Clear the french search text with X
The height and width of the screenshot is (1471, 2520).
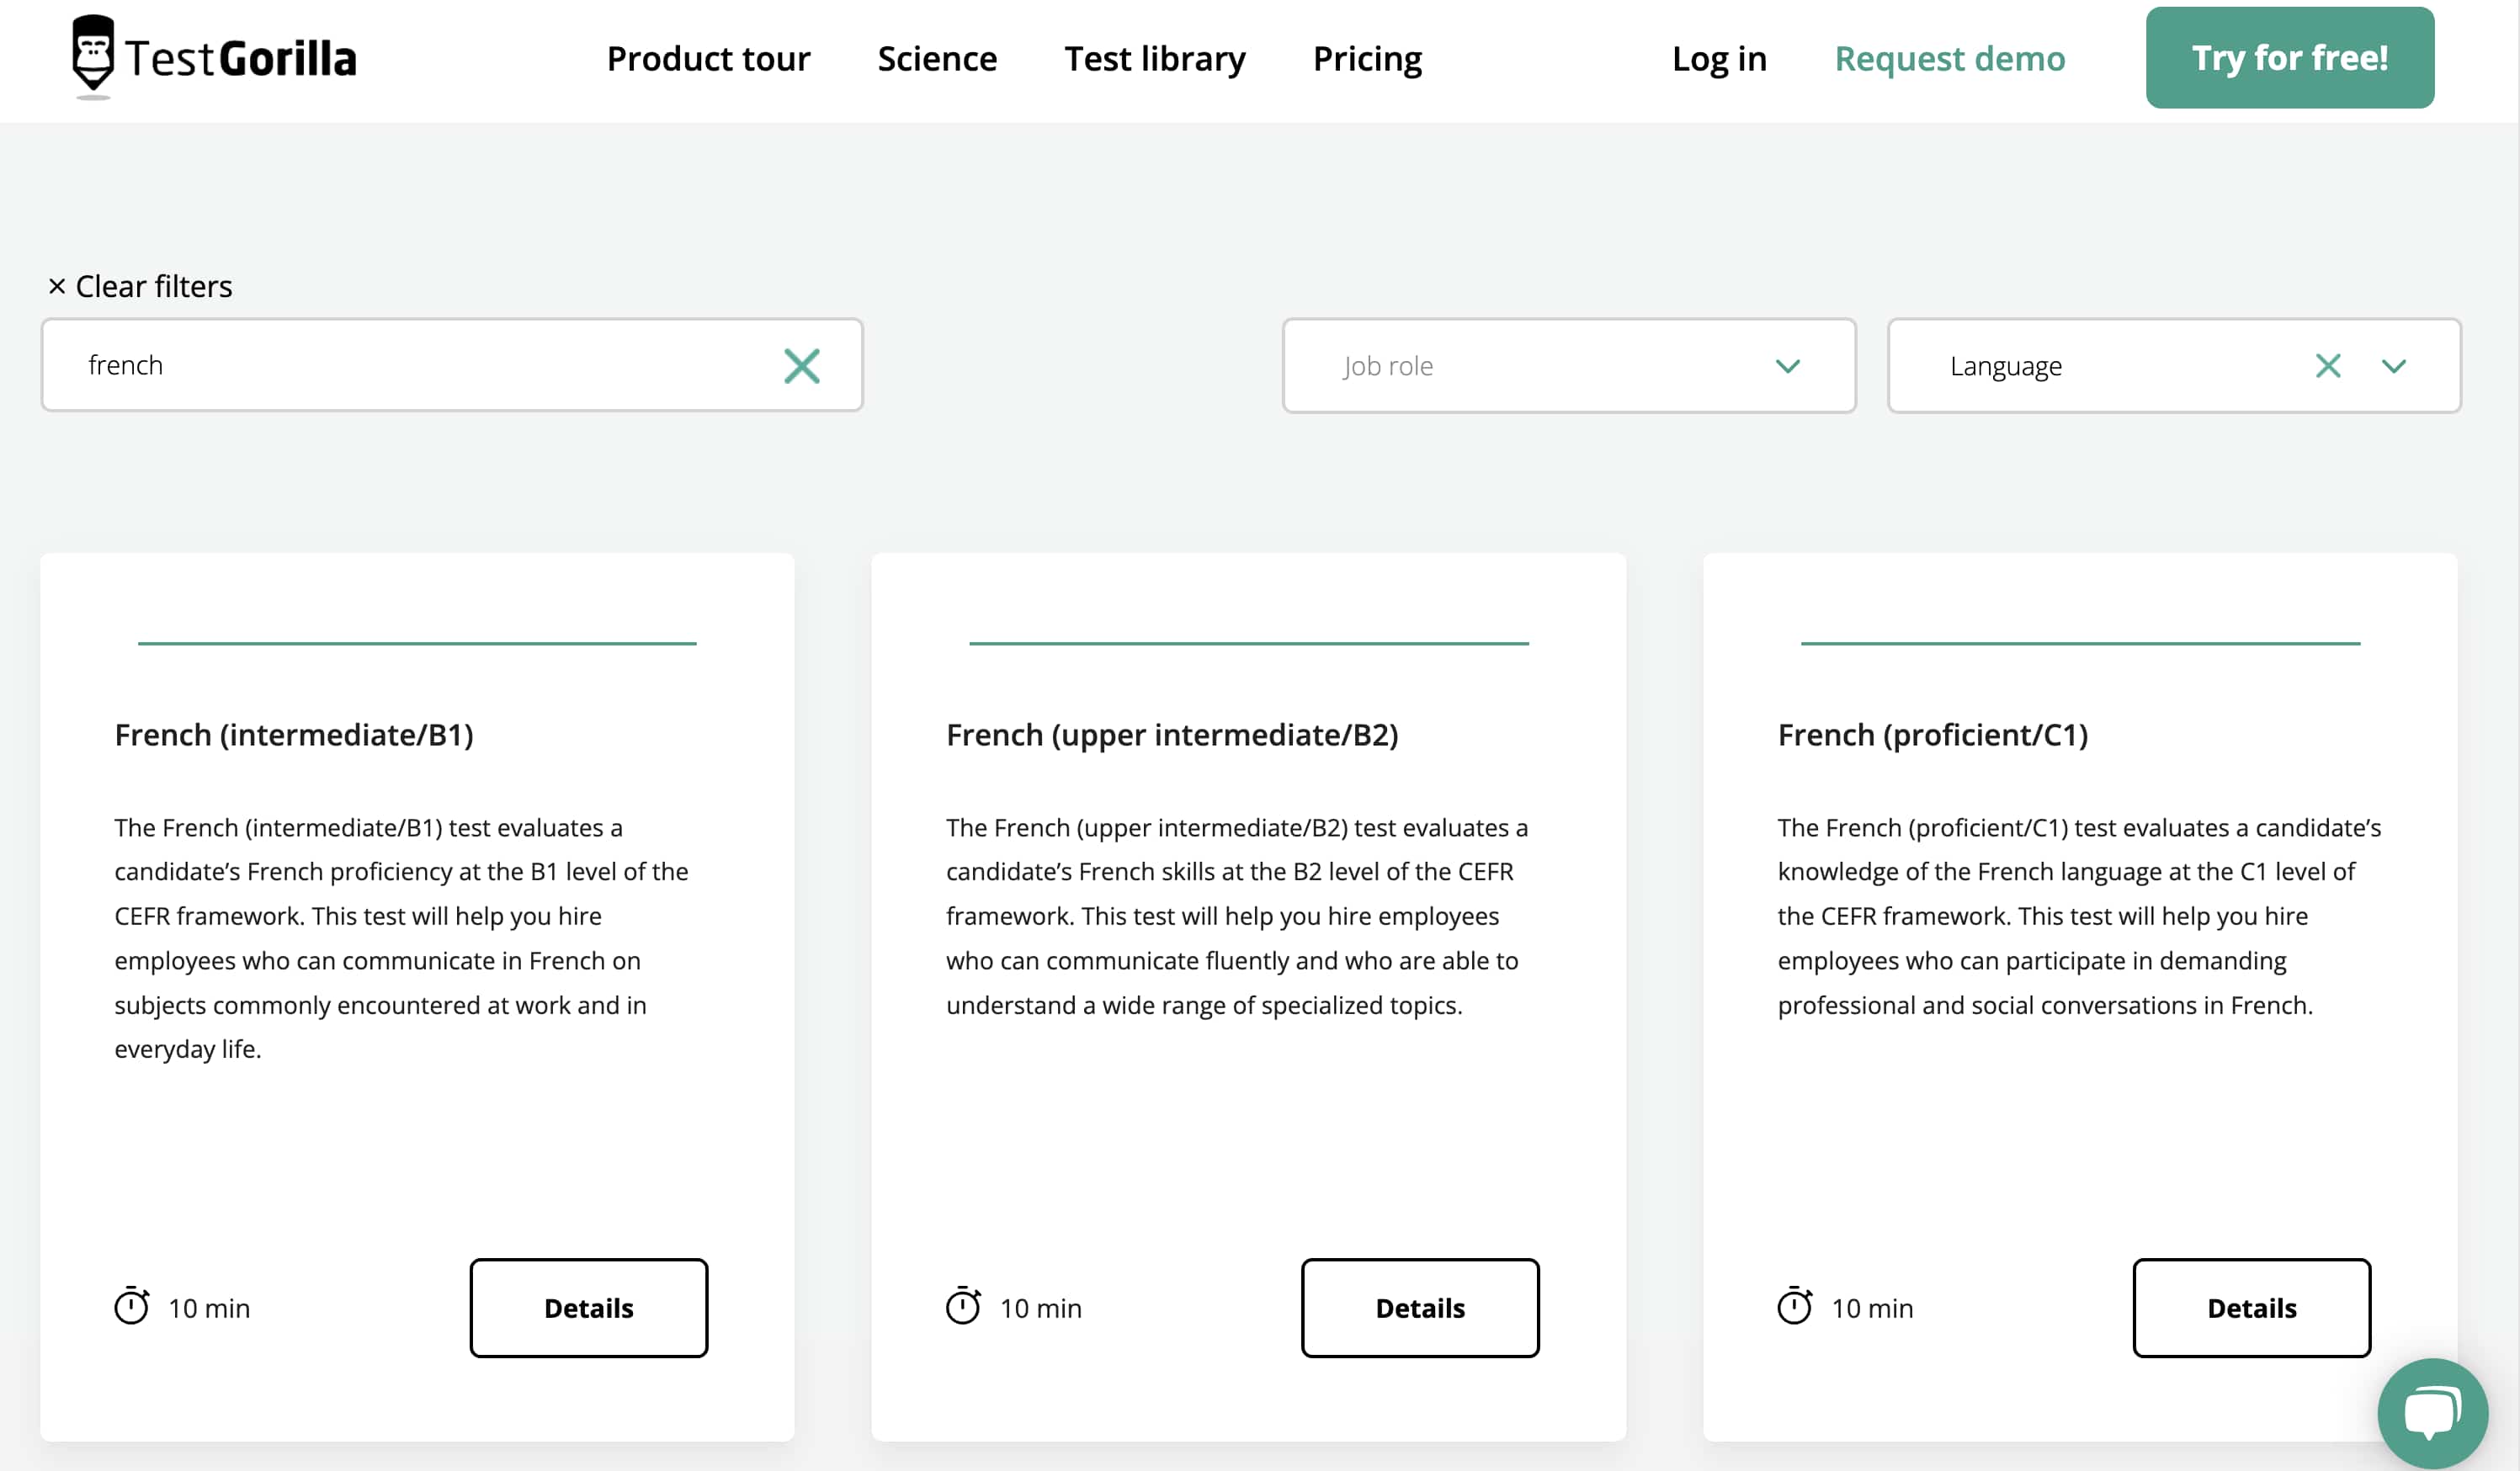pyautogui.click(x=801, y=366)
